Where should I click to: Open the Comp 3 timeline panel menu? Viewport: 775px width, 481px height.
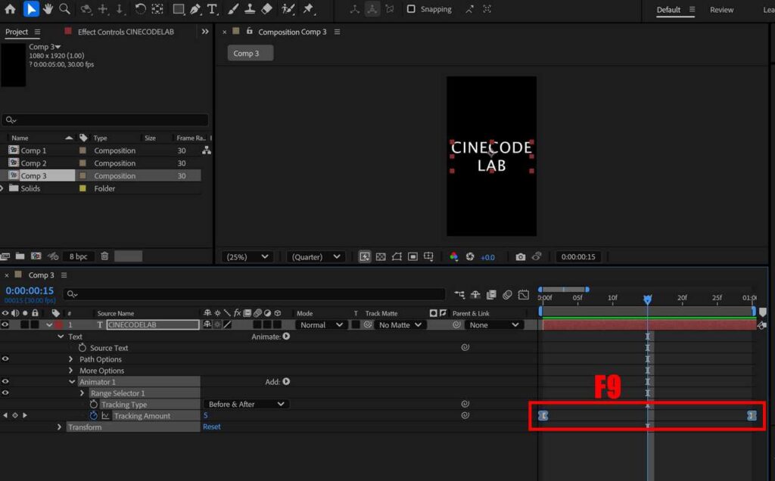pos(64,275)
